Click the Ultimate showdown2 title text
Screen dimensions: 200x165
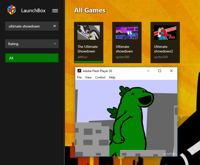pyautogui.click(x=163, y=49)
